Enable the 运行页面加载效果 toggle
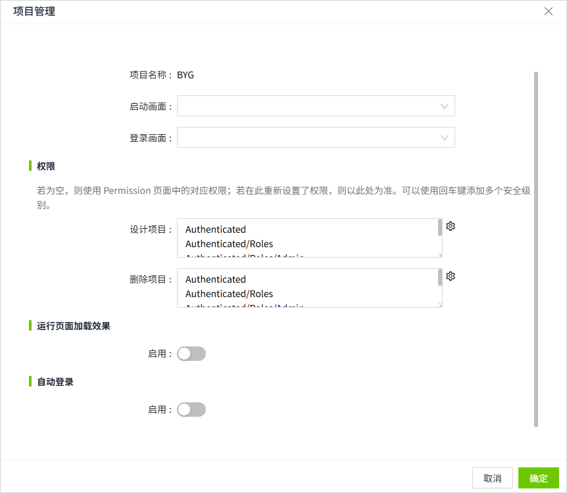 pyautogui.click(x=191, y=353)
